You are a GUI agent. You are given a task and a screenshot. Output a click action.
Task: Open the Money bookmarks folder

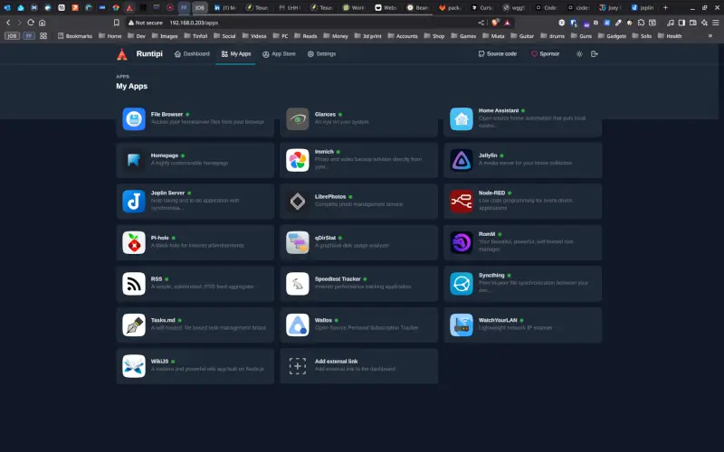point(336,36)
